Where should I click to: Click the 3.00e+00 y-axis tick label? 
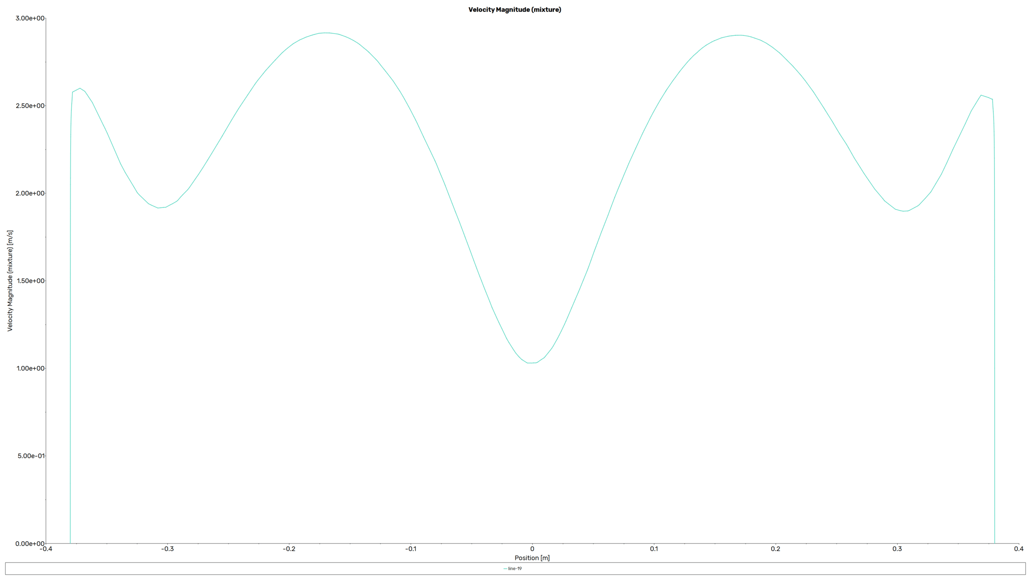pyautogui.click(x=30, y=18)
